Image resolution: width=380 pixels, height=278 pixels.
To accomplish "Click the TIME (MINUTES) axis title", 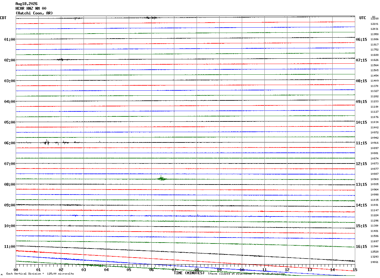I will pos(189,273).
